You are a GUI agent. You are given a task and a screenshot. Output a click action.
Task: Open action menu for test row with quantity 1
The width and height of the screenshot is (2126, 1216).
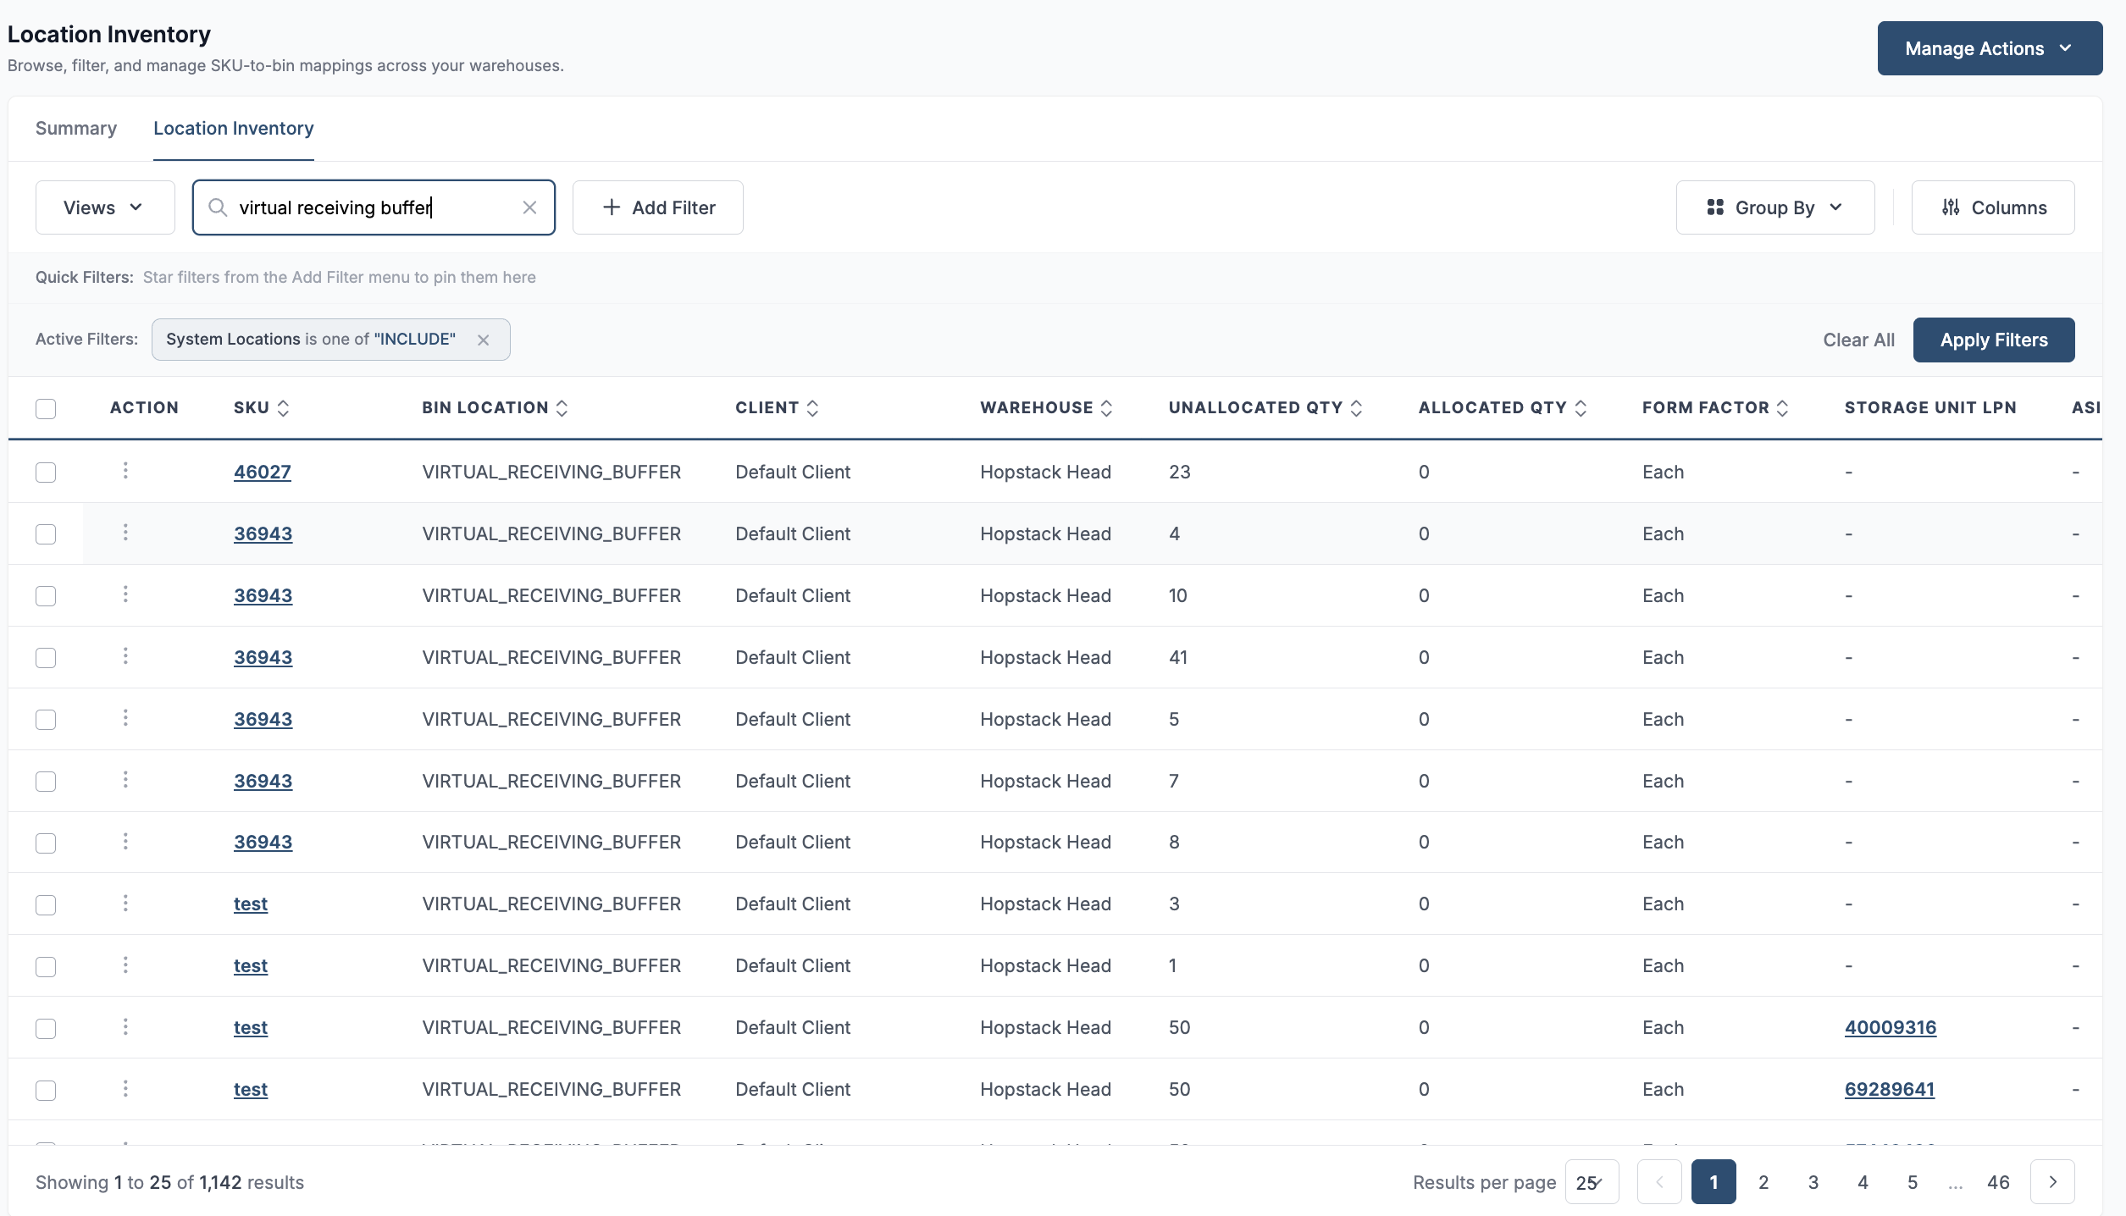point(125,965)
